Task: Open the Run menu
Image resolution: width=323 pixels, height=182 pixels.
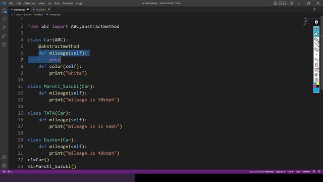Action: pyautogui.click(x=57, y=4)
